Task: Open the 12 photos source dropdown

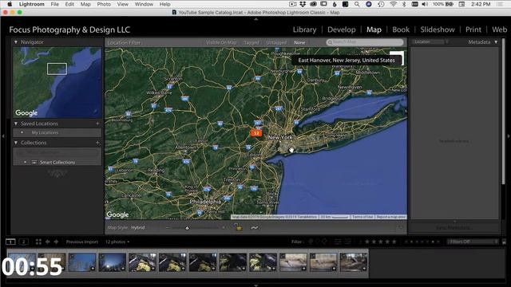Action: [x=117, y=242]
